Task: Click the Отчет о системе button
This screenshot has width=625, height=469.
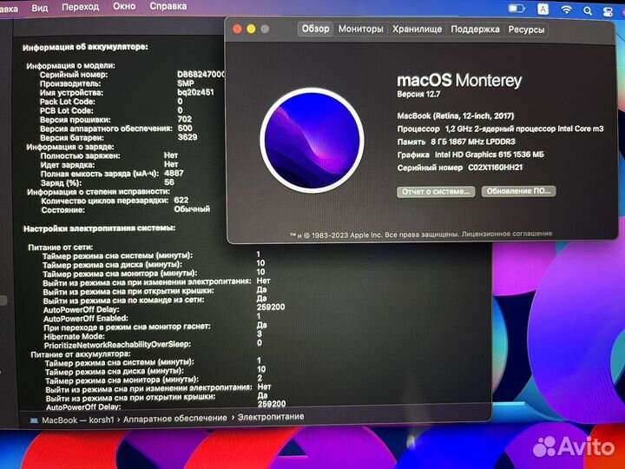Action: point(436,192)
